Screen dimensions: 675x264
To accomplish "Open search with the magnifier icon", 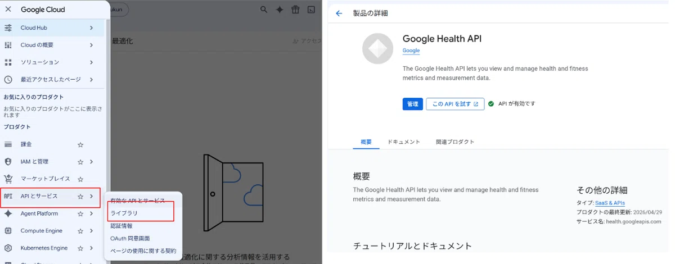I will [264, 10].
